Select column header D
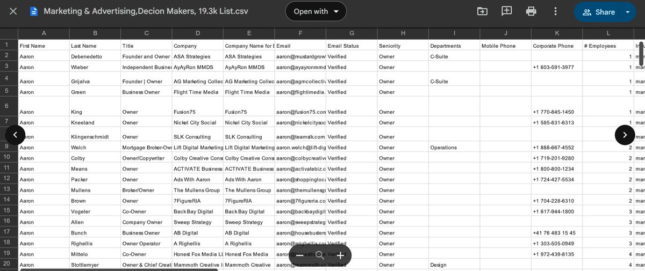645x271 pixels. coord(197,33)
